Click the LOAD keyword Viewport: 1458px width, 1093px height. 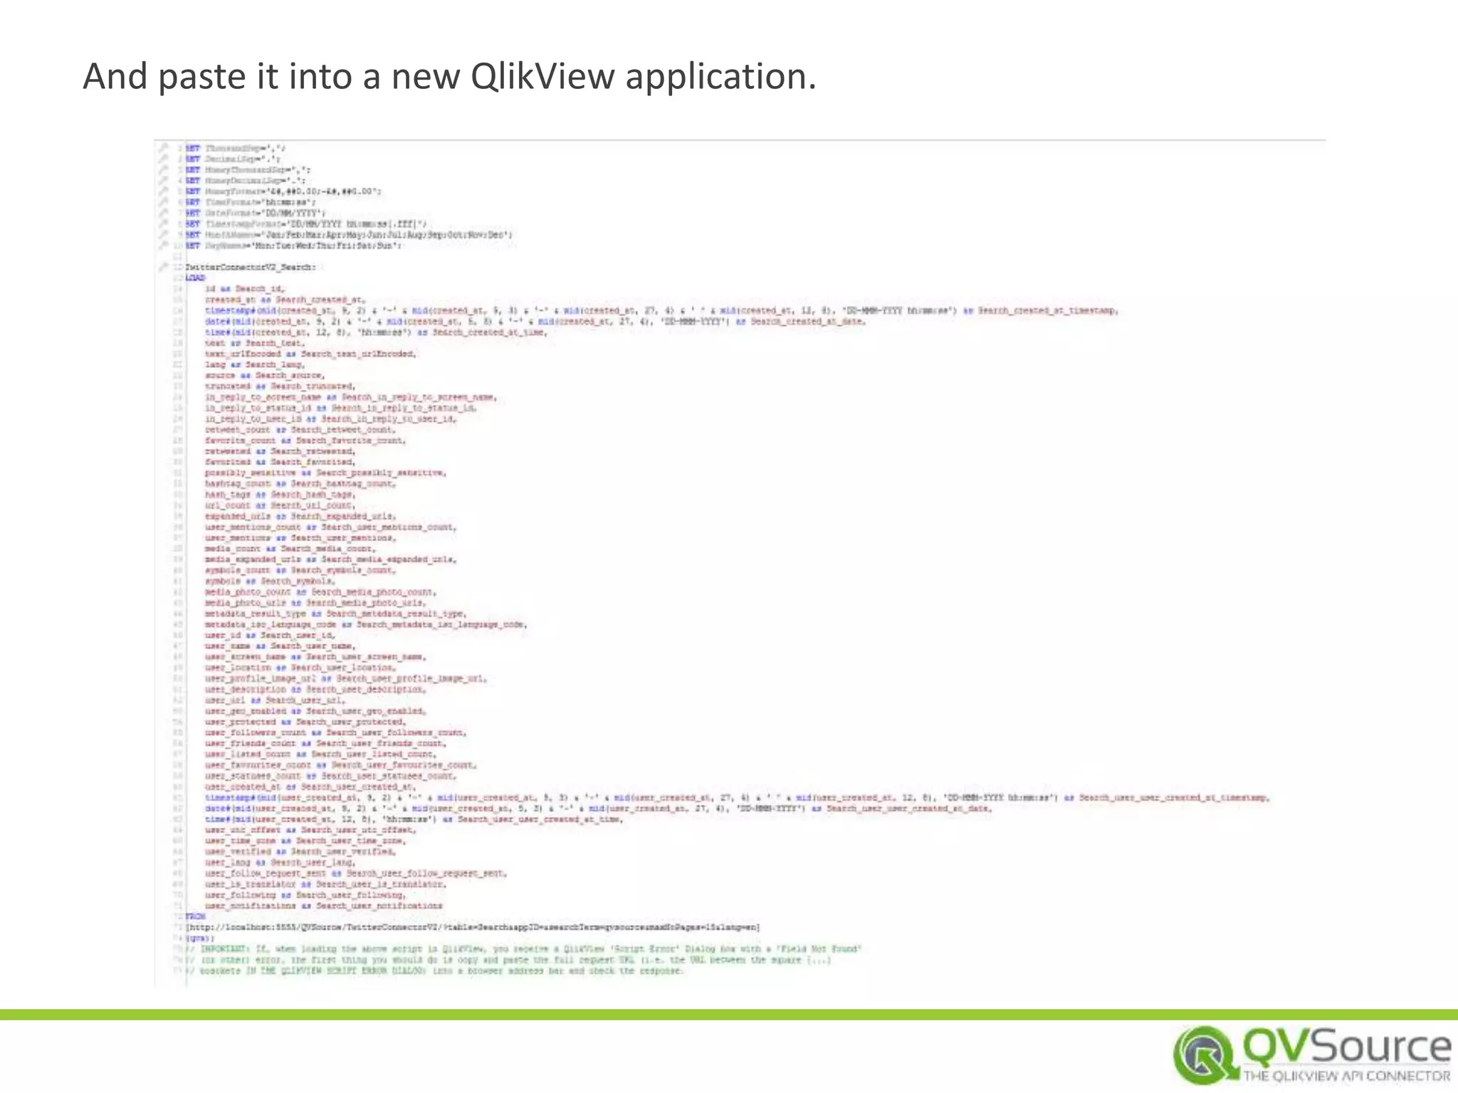(x=195, y=278)
